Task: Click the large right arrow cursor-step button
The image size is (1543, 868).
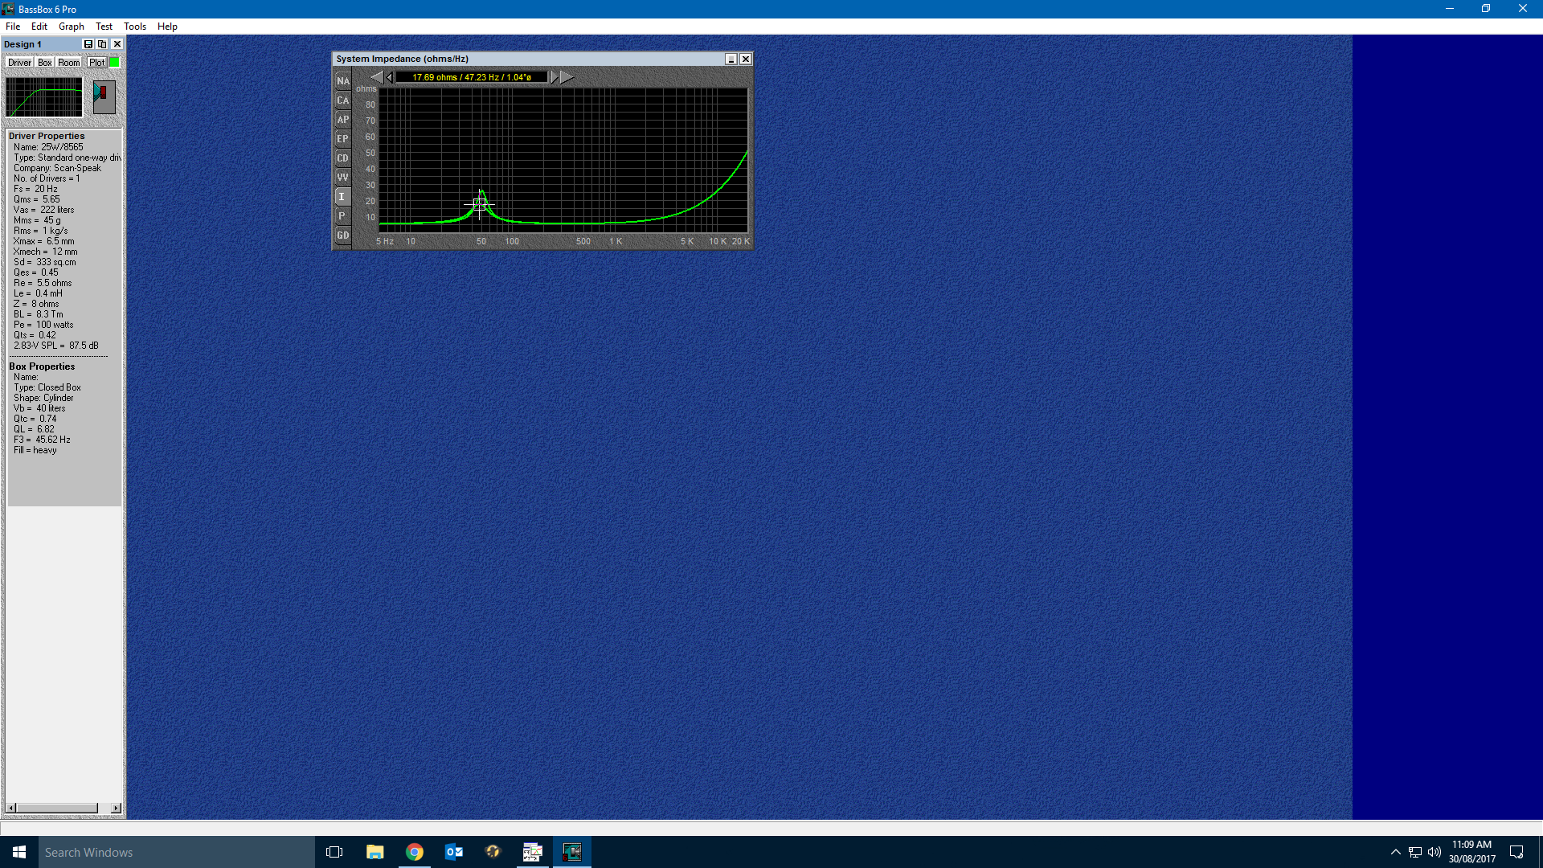Action: coord(567,77)
